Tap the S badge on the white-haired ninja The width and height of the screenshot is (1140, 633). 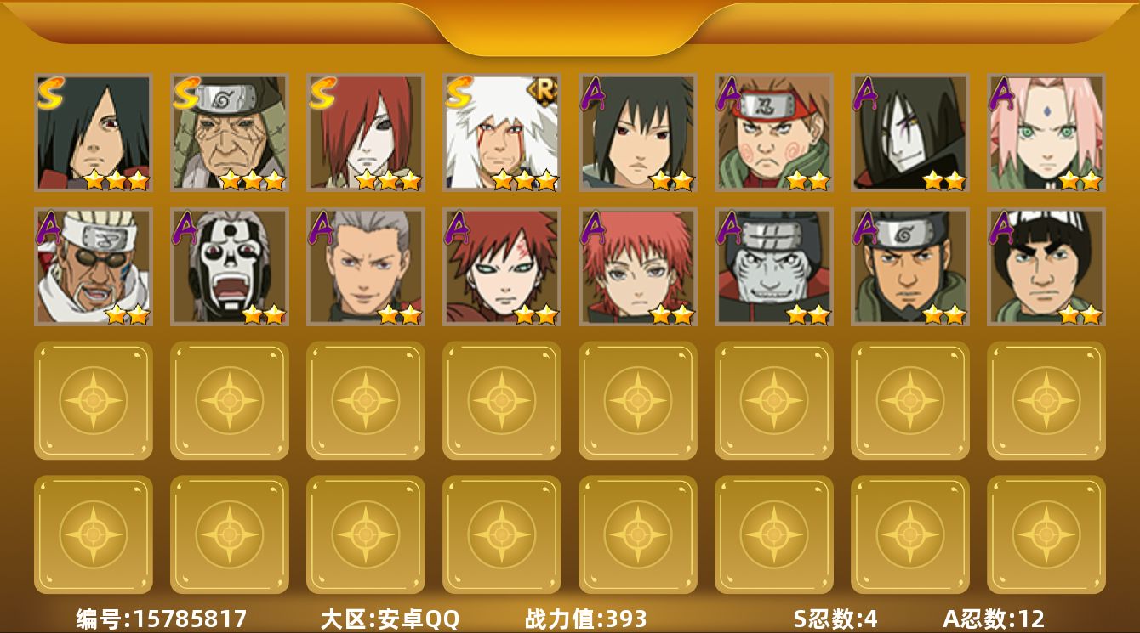point(459,93)
